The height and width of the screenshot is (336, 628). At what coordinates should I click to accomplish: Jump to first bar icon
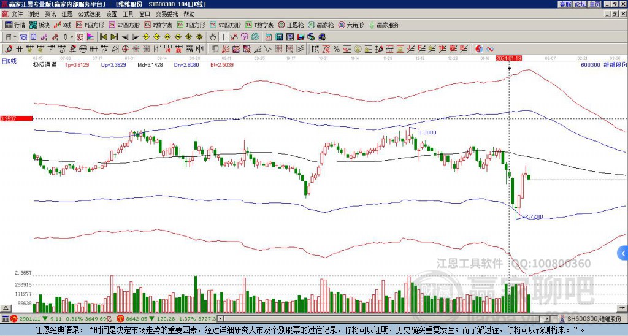click(103, 37)
